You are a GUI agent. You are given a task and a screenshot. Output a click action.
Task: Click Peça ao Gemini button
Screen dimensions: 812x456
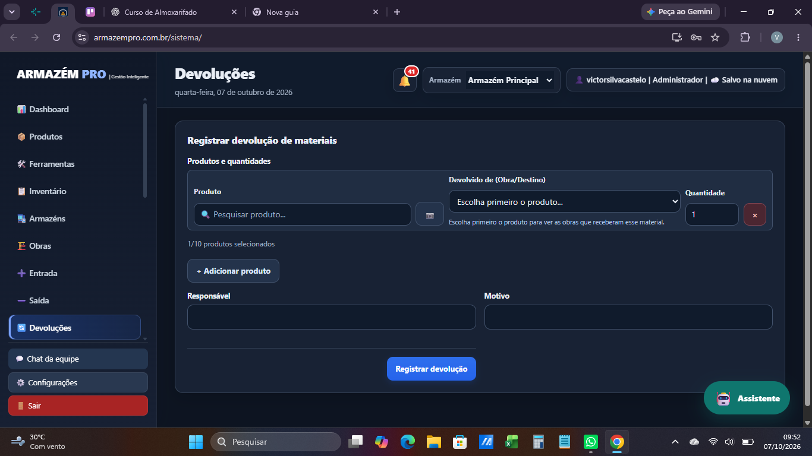[680, 12]
